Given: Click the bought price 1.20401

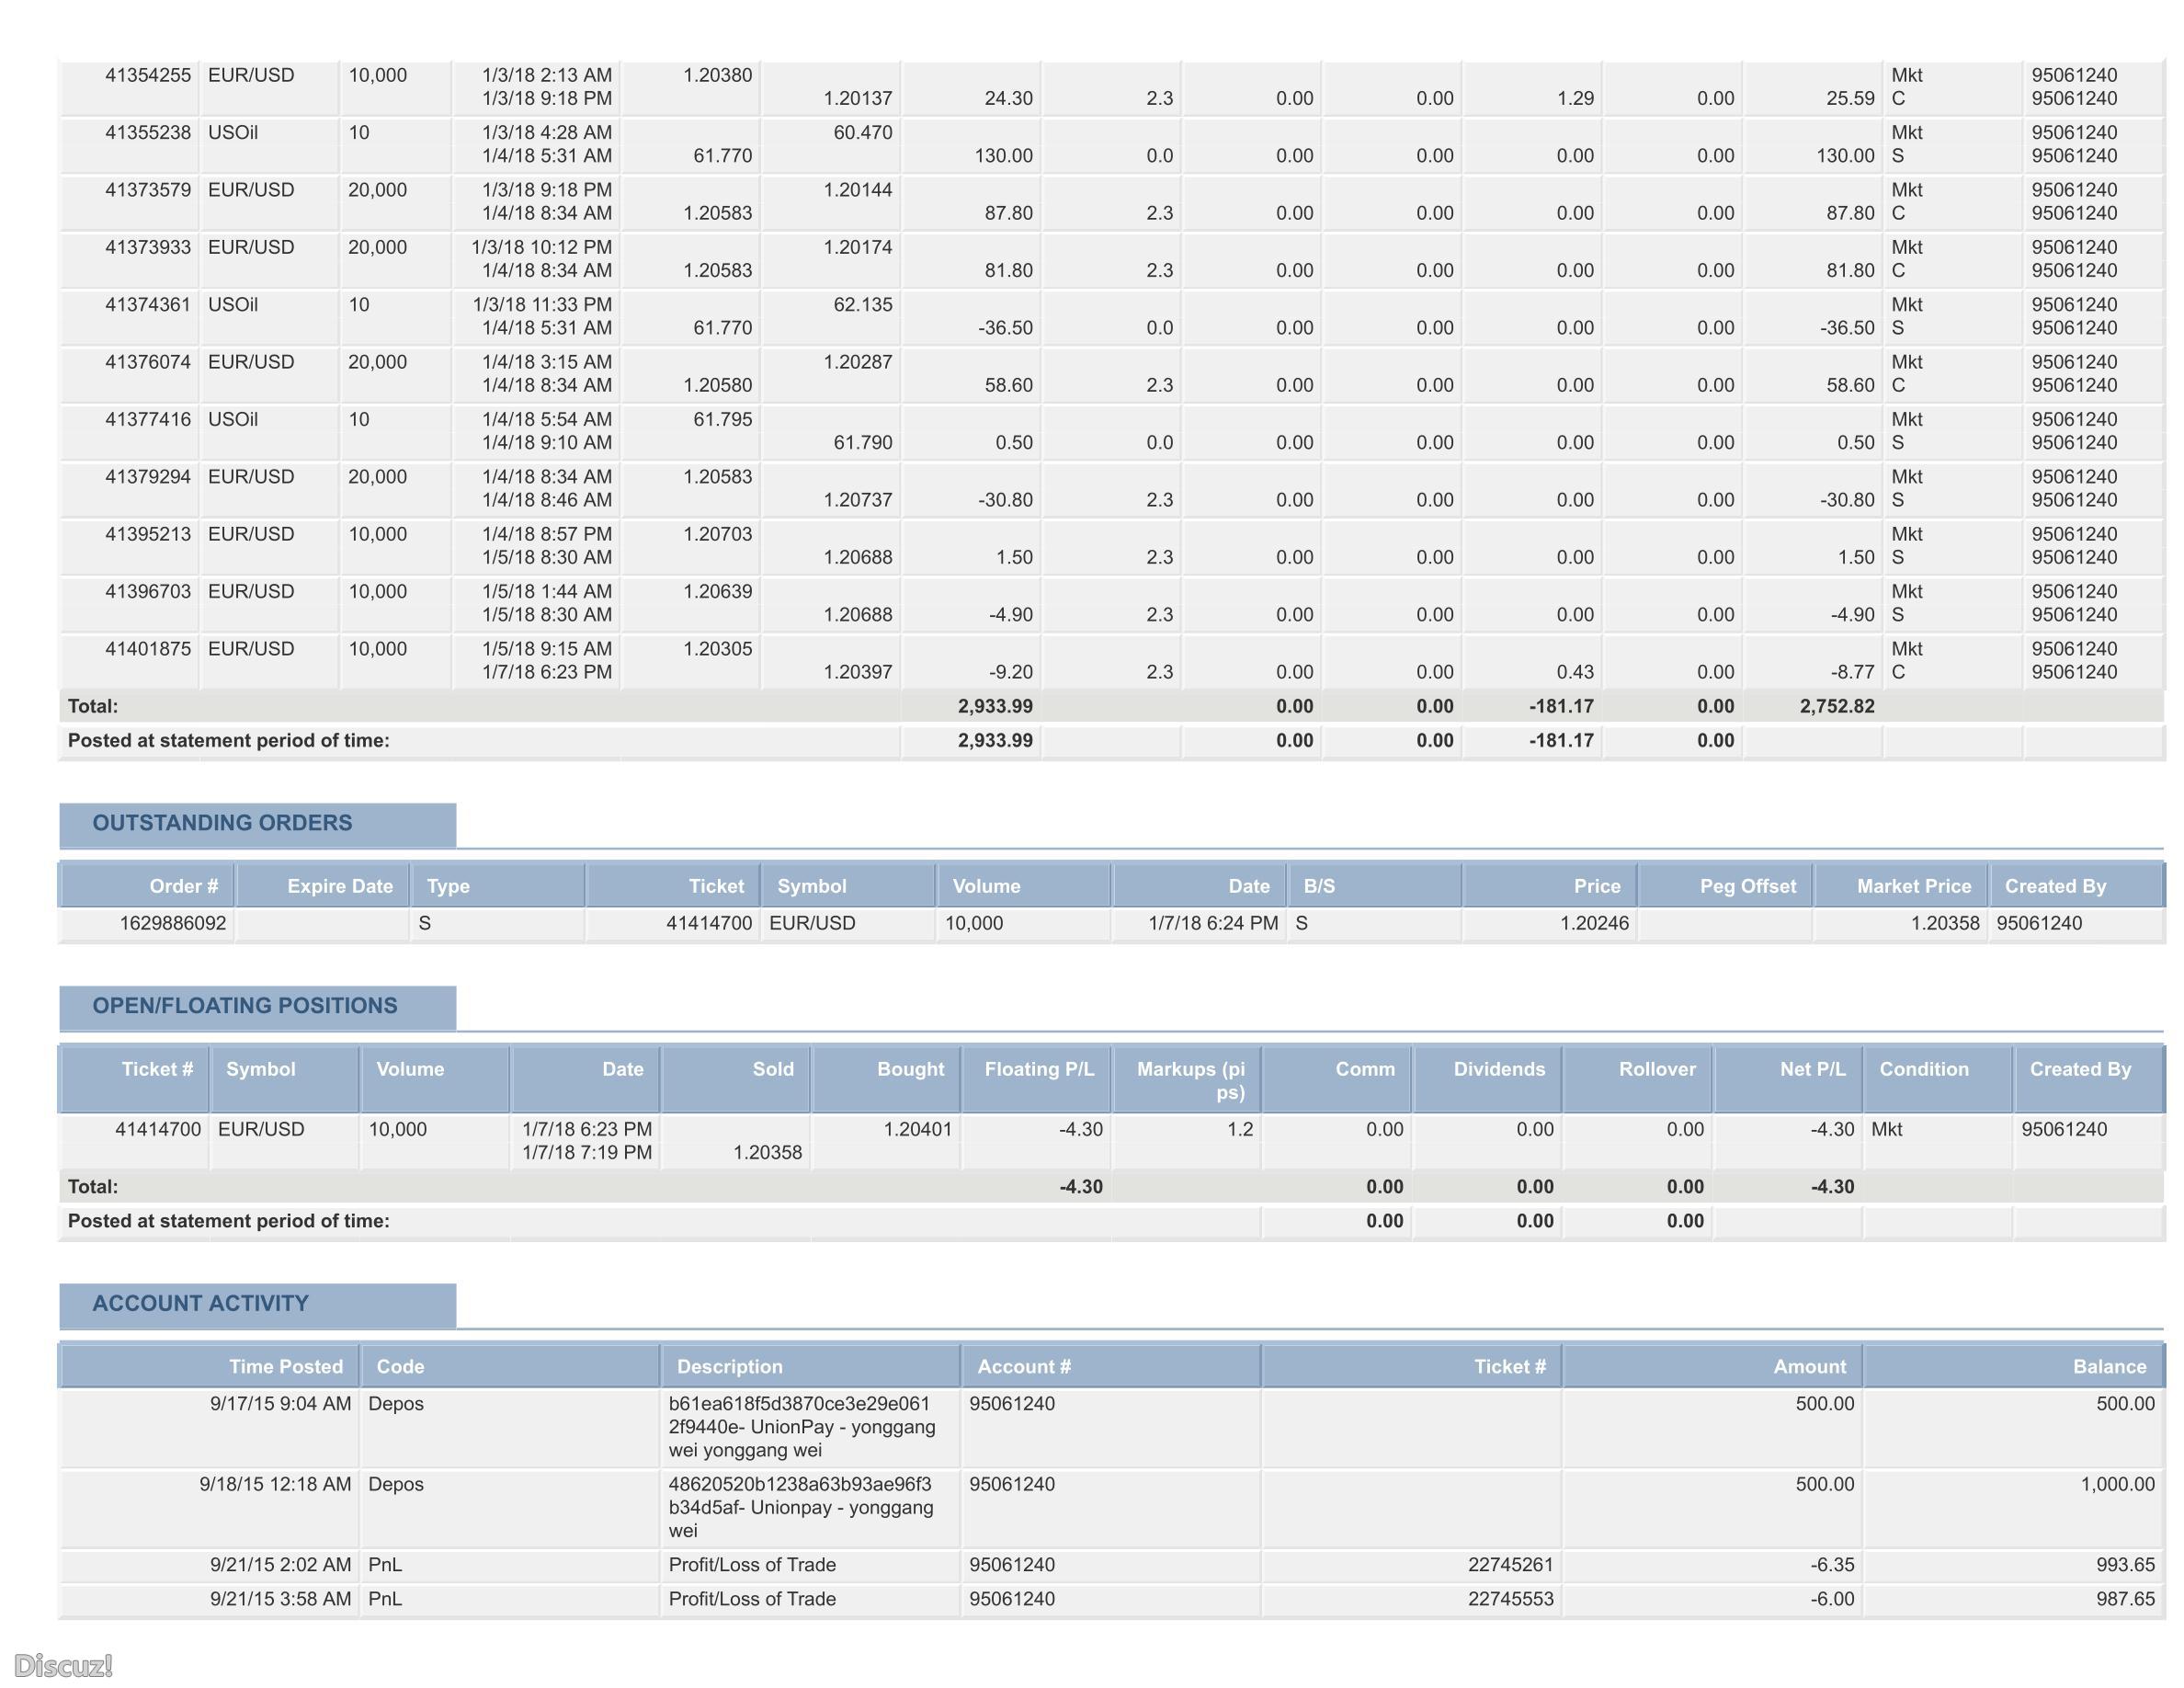Looking at the screenshot, I should click(917, 1129).
